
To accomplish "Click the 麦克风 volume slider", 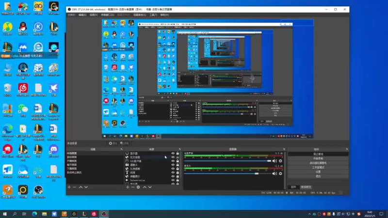I will (227, 173).
